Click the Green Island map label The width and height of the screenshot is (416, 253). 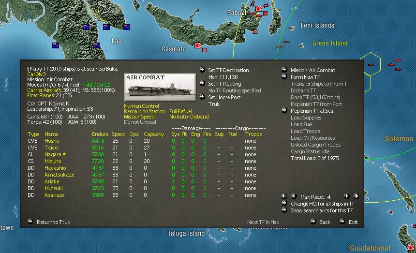tap(330, 43)
